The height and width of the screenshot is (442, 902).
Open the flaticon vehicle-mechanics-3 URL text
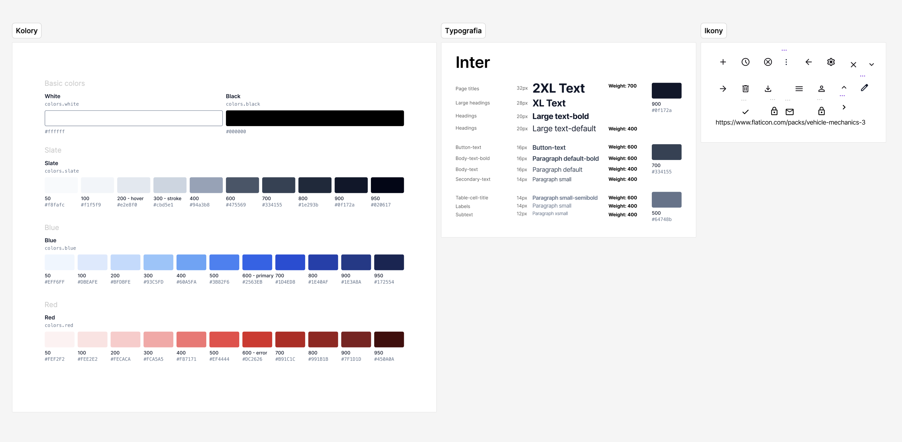[x=790, y=123]
